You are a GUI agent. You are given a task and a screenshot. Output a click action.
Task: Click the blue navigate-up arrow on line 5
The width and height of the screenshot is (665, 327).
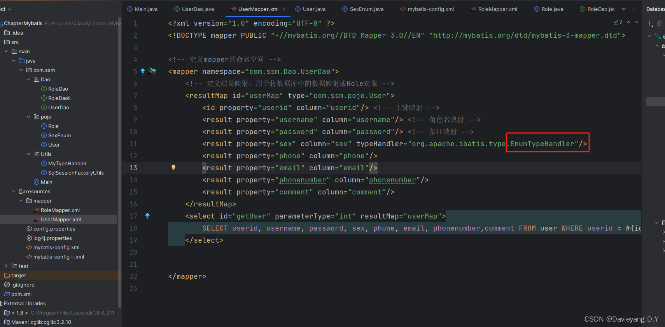coord(143,71)
